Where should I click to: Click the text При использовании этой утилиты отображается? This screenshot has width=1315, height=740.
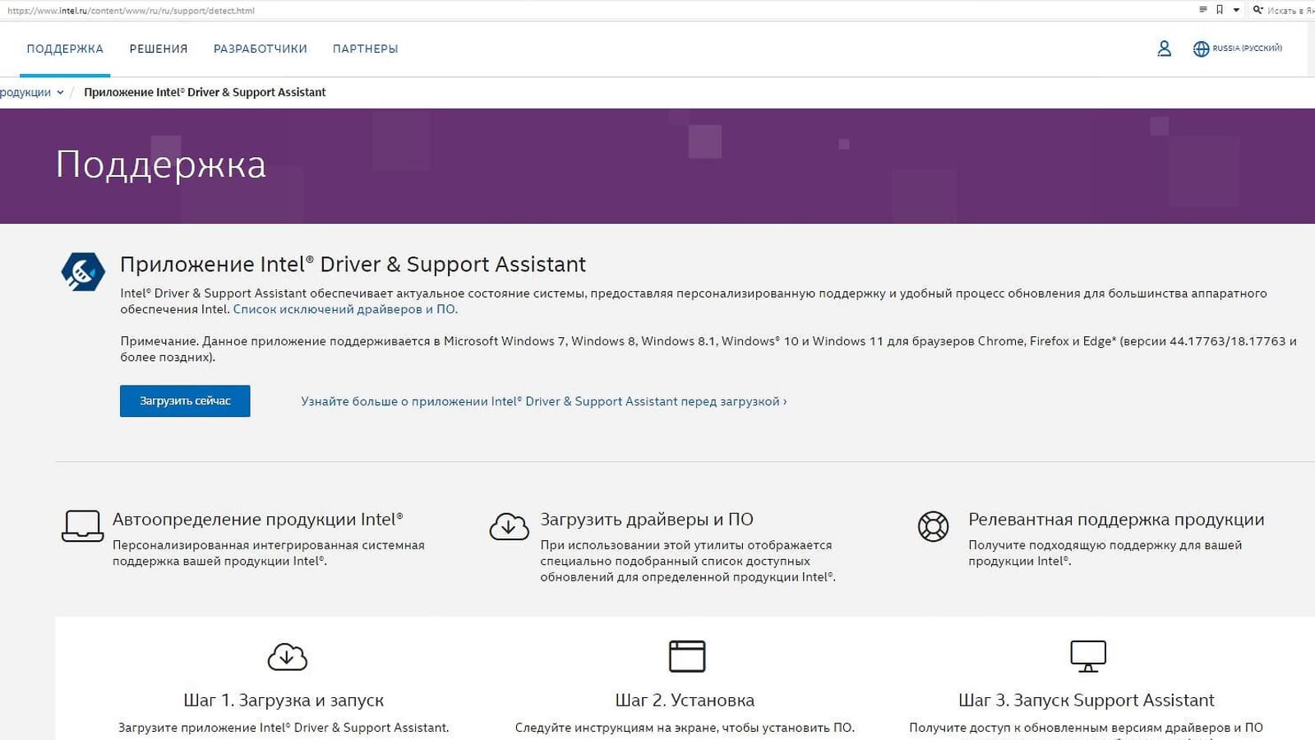pyautogui.click(x=688, y=561)
